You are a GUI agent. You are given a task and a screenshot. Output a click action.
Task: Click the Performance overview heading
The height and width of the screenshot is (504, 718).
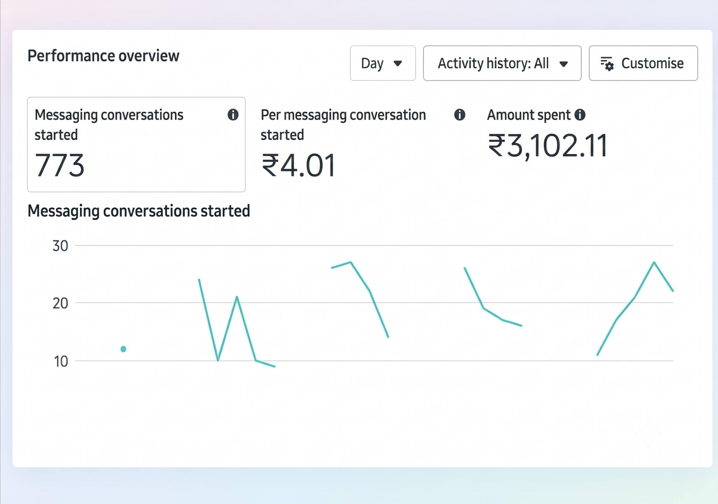(x=103, y=56)
